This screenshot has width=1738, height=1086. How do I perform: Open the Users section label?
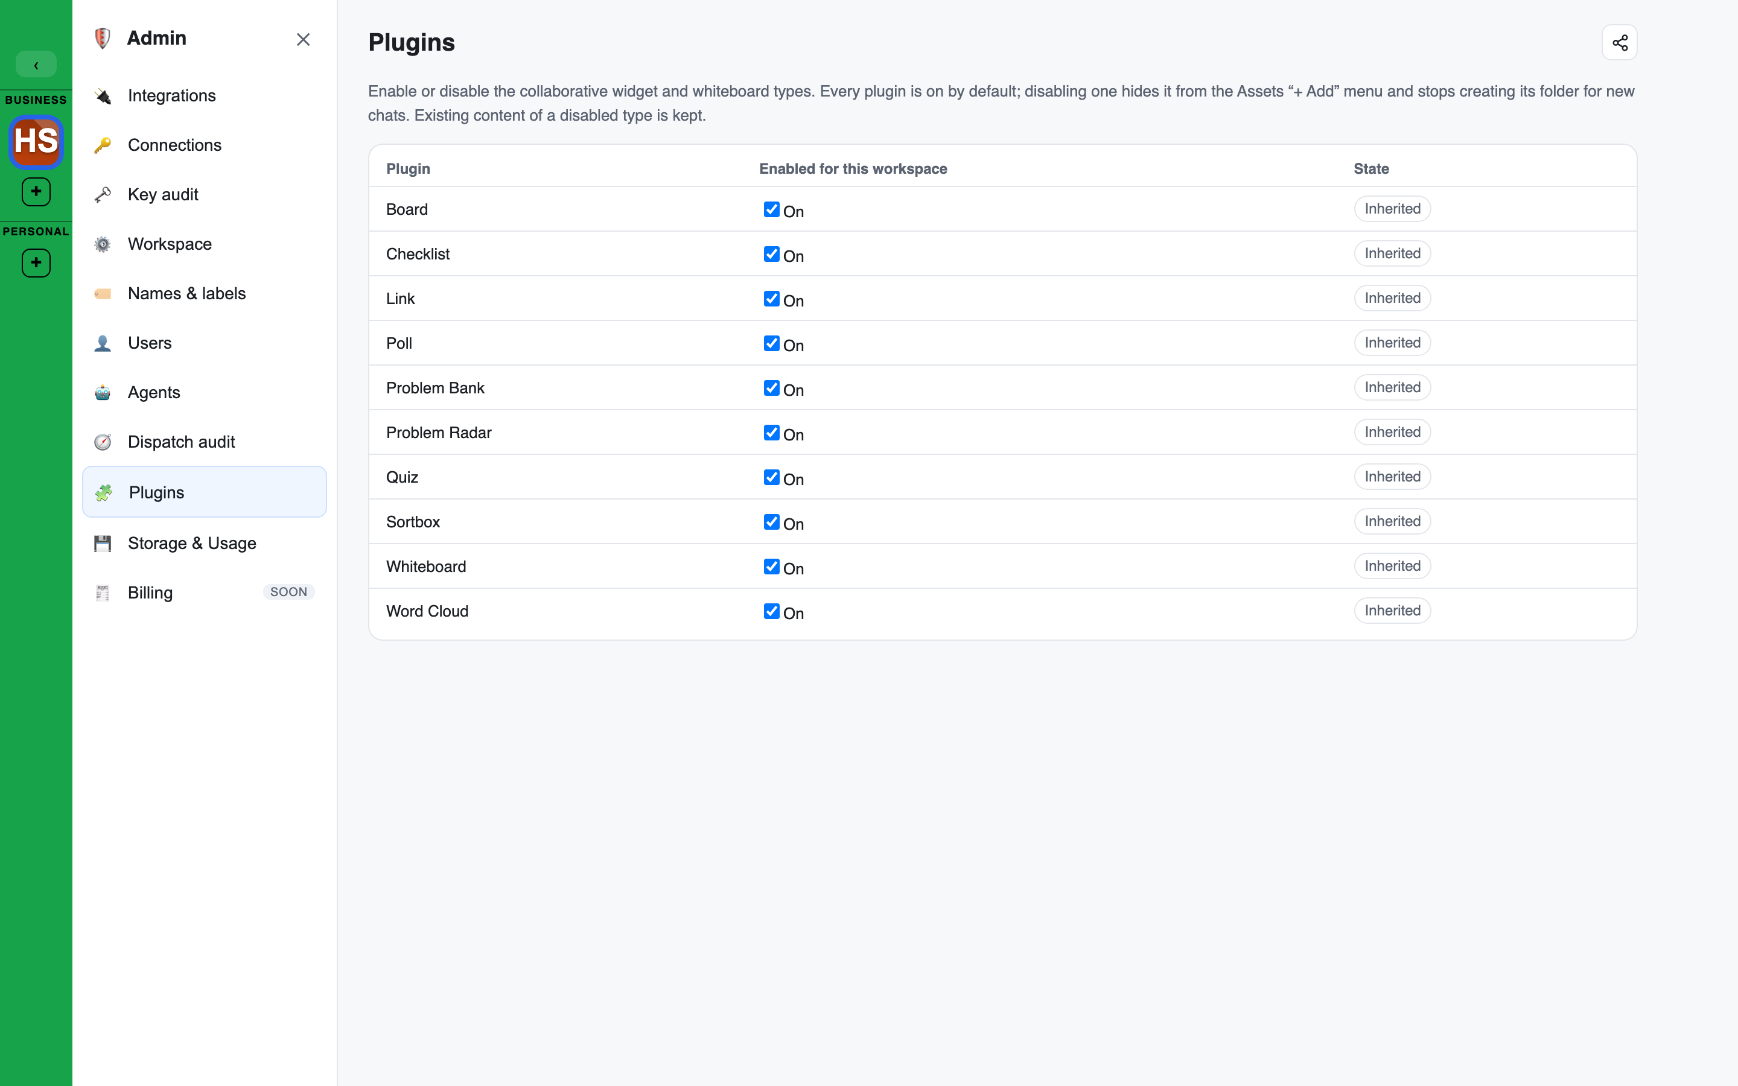(x=150, y=343)
